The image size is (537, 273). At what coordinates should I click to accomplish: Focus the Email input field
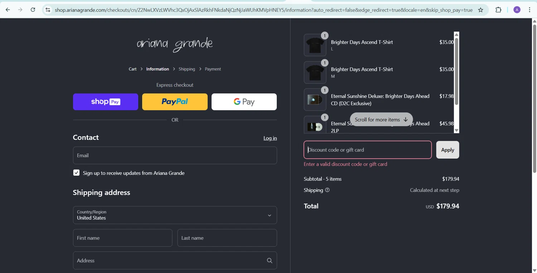(175, 155)
